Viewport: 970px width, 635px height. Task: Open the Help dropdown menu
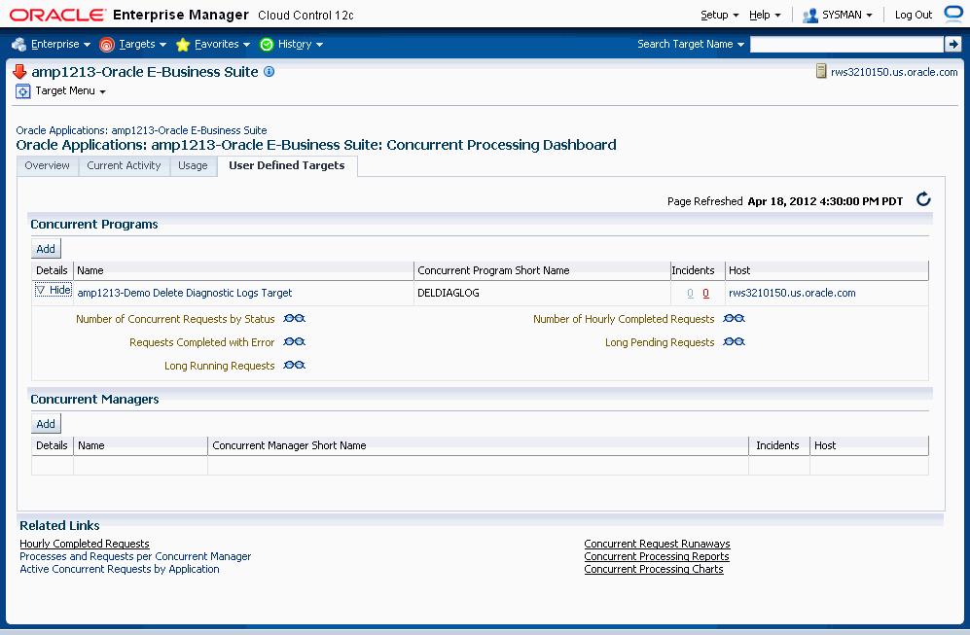[x=765, y=15]
